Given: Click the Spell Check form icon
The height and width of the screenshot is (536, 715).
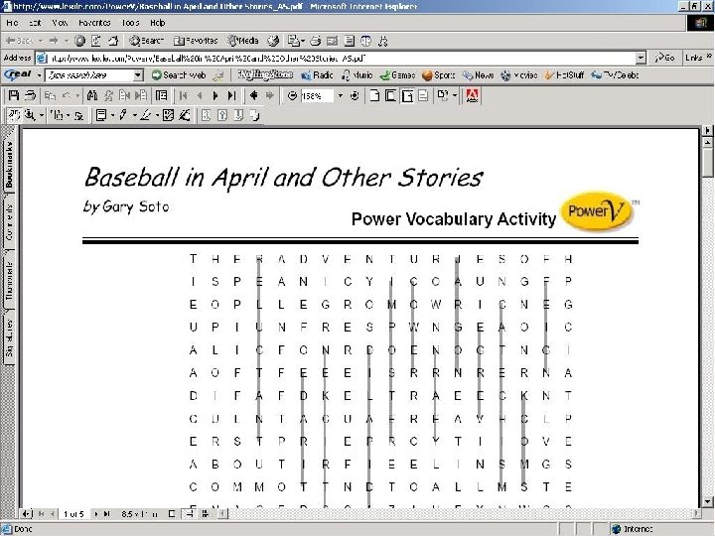Looking at the screenshot, I should click(x=168, y=115).
